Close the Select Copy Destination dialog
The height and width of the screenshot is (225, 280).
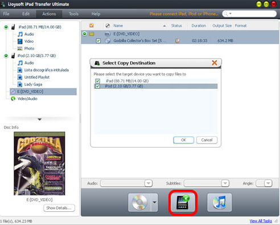tap(215, 63)
